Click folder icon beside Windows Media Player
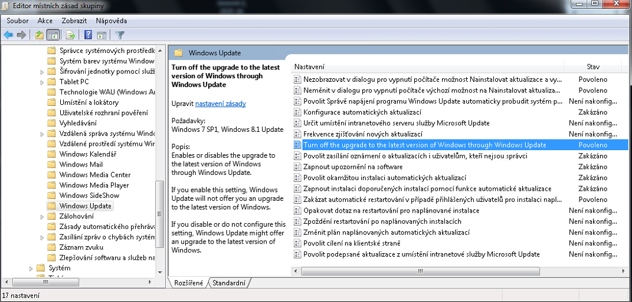Viewport: 632px width, 302px height. [x=51, y=185]
